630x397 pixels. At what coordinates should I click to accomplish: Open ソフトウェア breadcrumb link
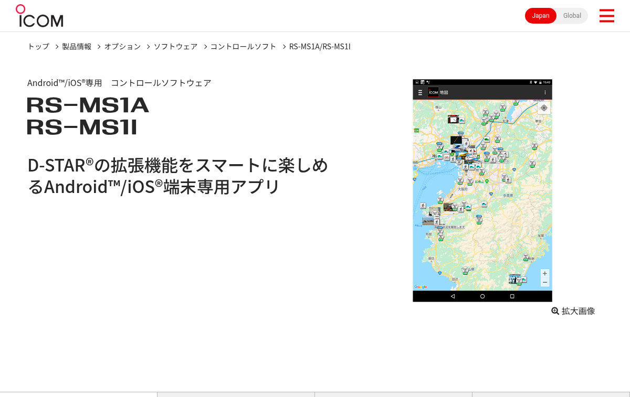176,46
